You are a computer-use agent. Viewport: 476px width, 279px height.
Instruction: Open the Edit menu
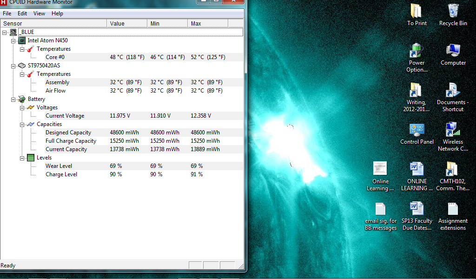tap(22, 13)
